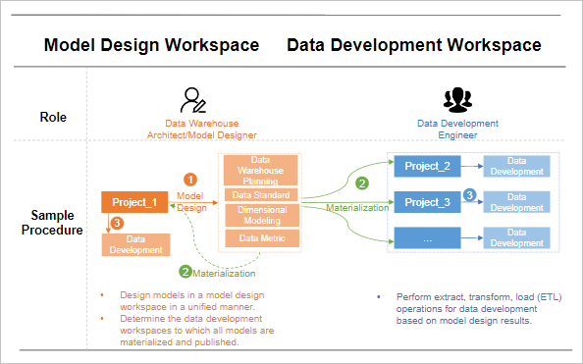This screenshot has width=583, height=364.
Task: Click the orange step 1 circle above Model Design
Action: [x=190, y=180]
